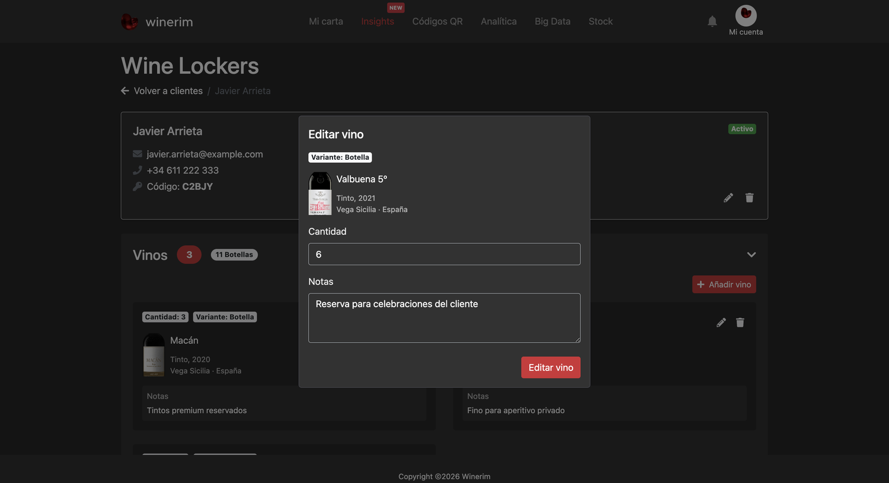Go to Insights section

point(378,21)
